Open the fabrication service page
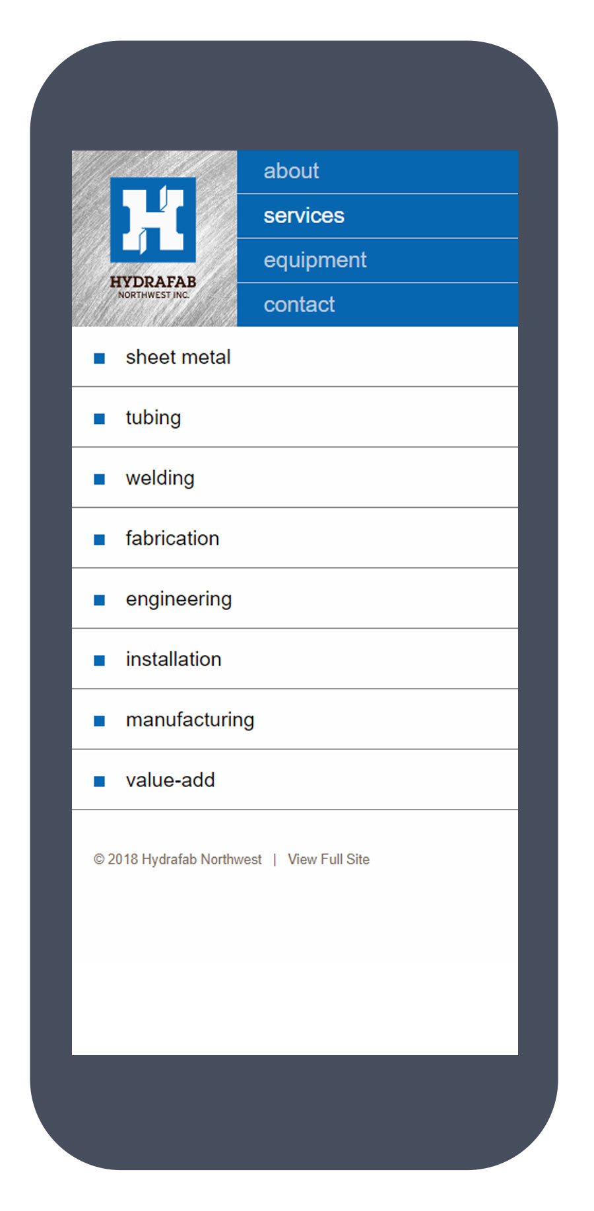Image resolution: width=594 pixels, height=1211 pixels. pos(295,538)
